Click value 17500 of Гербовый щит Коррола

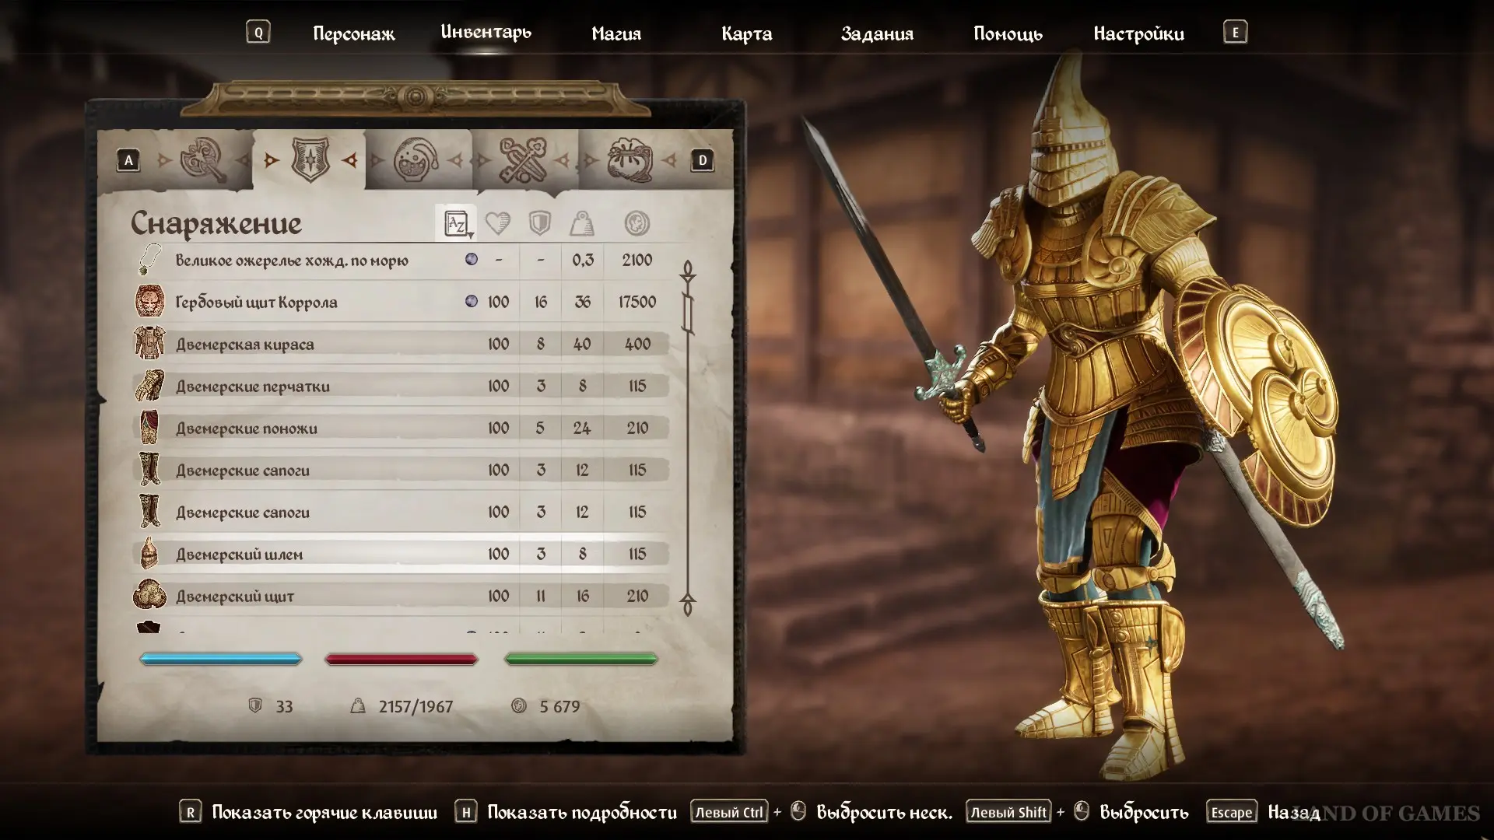(x=637, y=302)
